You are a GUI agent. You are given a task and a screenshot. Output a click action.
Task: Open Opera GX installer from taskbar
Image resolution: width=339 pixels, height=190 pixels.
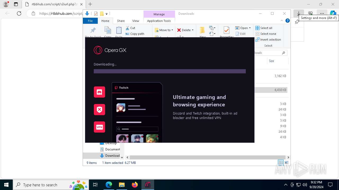click(148, 185)
